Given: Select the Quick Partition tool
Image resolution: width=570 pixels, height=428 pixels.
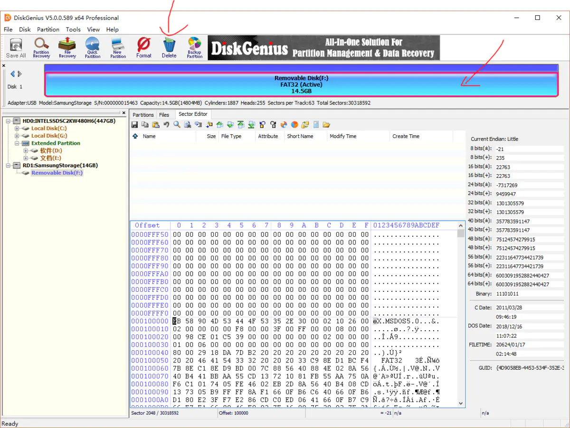Looking at the screenshot, I should point(92,47).
